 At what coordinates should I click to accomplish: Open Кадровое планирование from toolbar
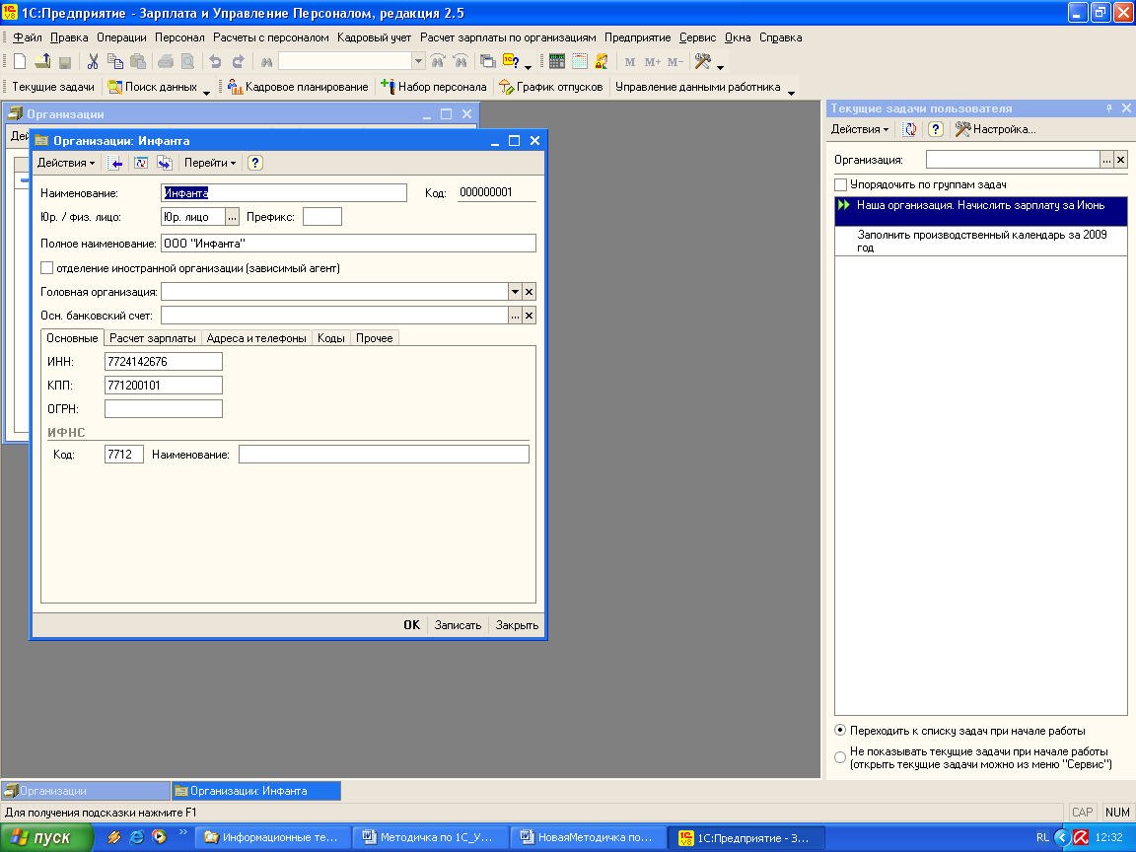(x=298, y=87)
